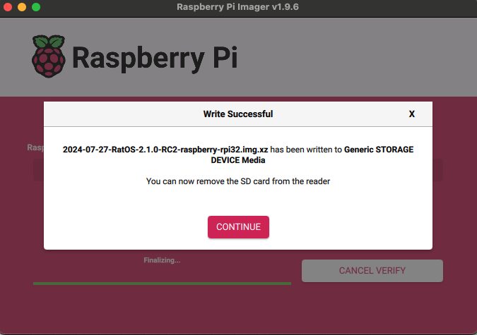Click the "Generic STORAGE DEVICE Media" text
This screenshot has width=477, height=335.
coord(312,155)
